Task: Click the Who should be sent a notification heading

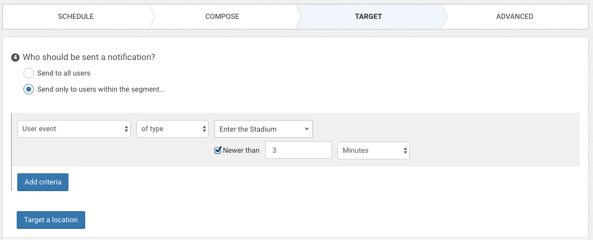Action: [x=89, y=57]
